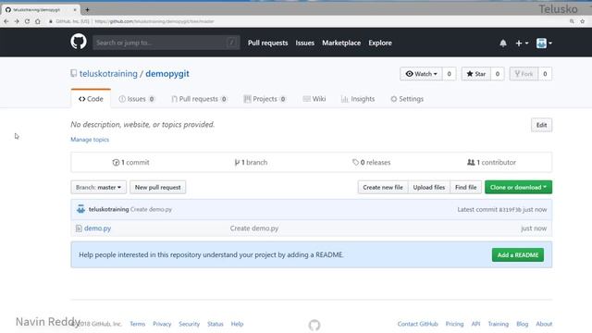Image resolution: width=592 pixels, height=333 pixels.
Task: Click teluskotraining author in latest commit row
Action: point(109,209)
